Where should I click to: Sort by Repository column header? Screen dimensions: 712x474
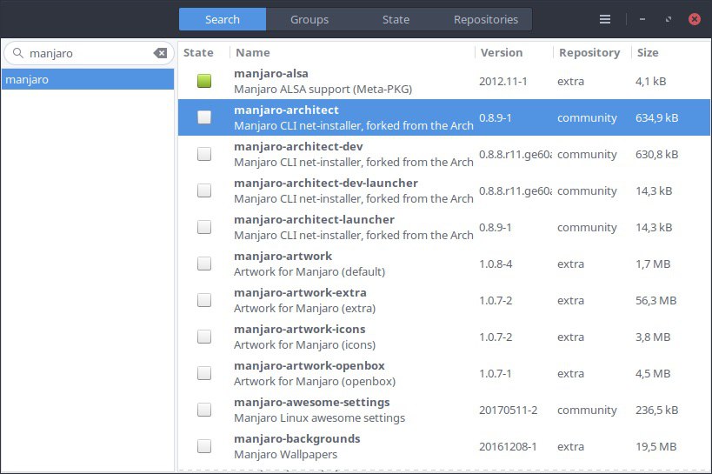click(x=593, y=53)
